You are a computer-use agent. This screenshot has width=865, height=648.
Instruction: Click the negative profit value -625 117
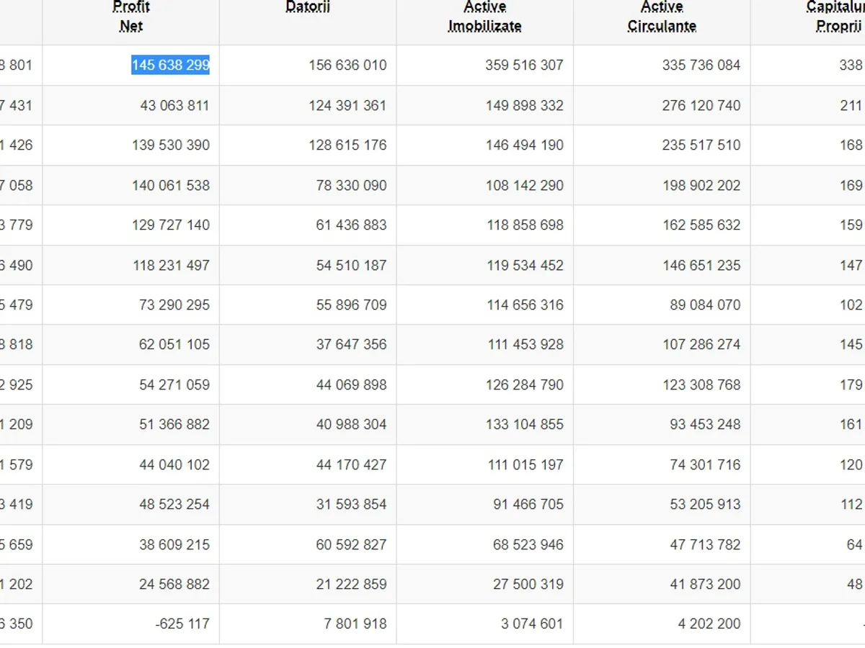182,624
